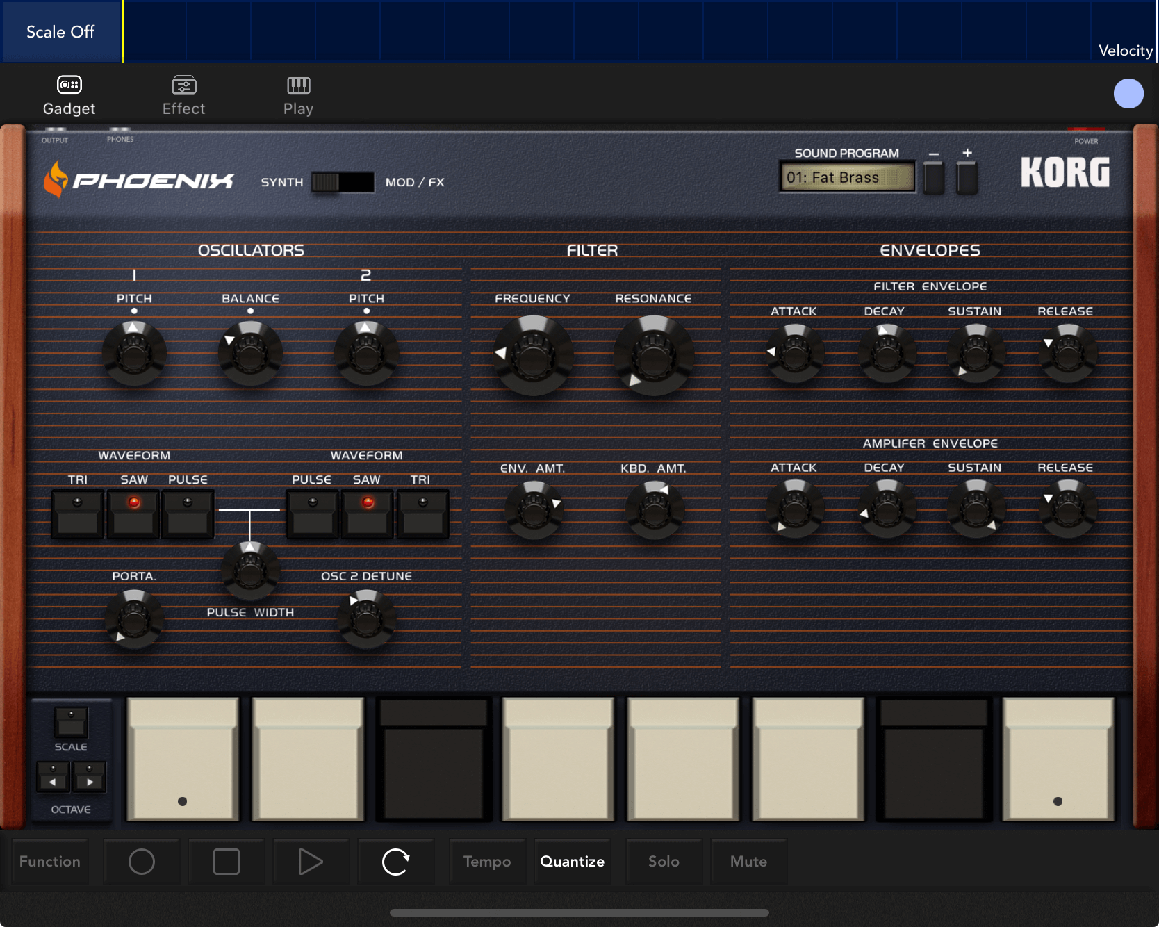1159x927 pixels.
Task: Toggle the SYNTH / MOD FX switch
Action: coord(343,182)
